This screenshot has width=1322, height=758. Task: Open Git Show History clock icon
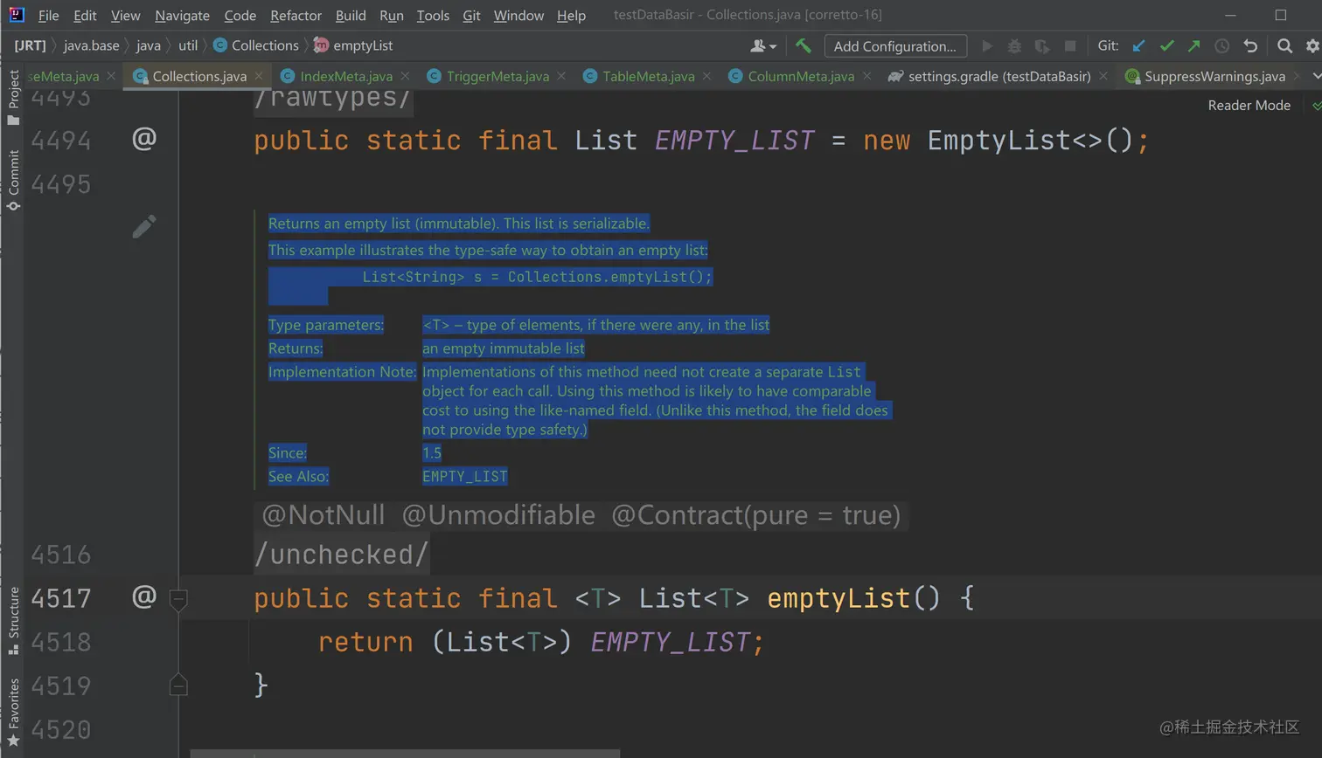[1222, 45]
